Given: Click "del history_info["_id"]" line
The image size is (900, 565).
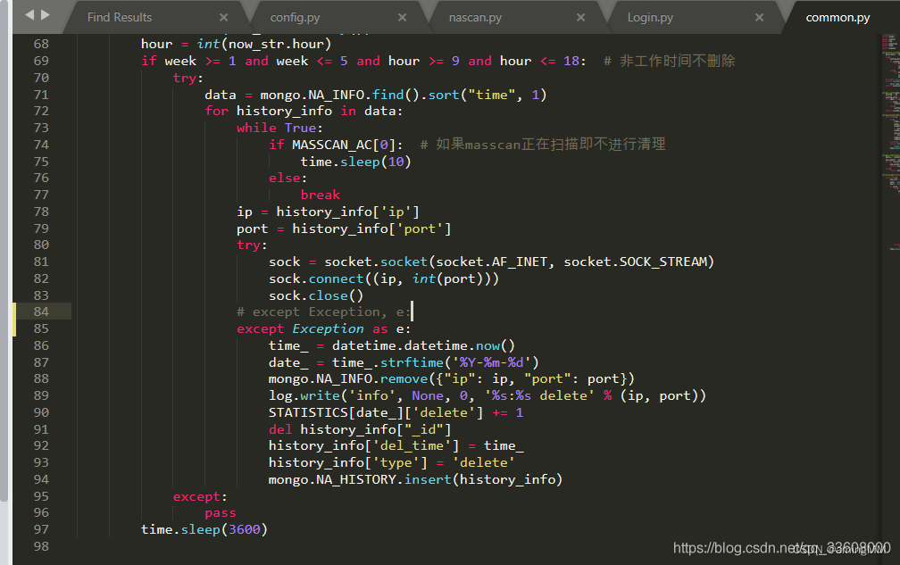Looking at the screenshot, I should 360,429.
